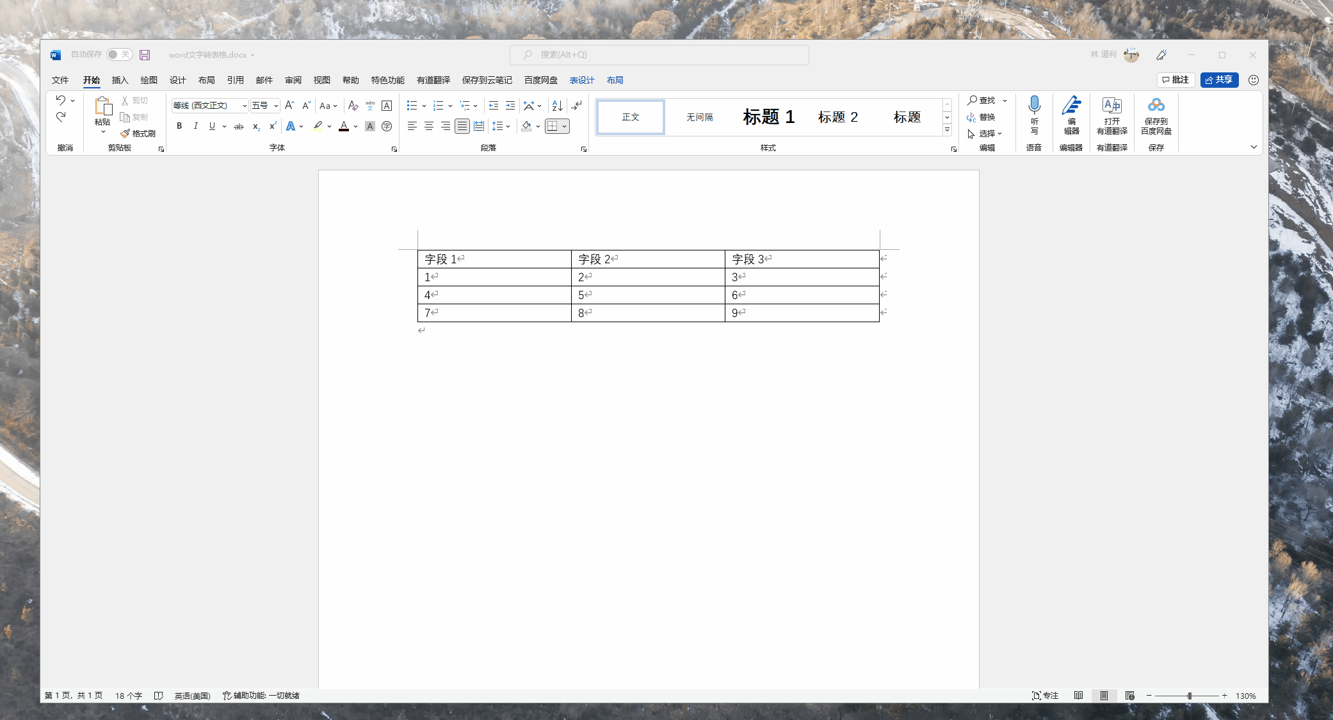Click the 标题1 Heading 1 style
The image size is (1333, 720).
coord(767,116)
